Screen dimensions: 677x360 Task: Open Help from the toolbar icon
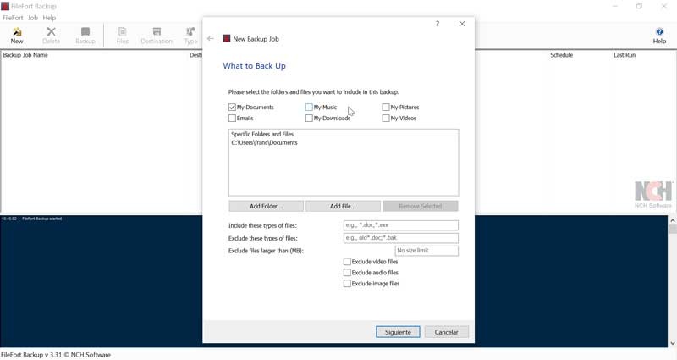(659, 36)
